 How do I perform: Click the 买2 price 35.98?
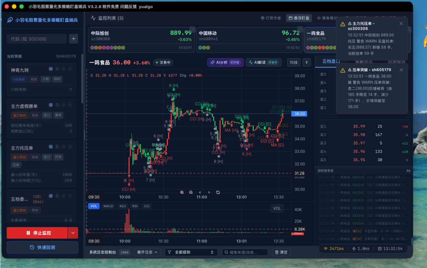tap(359, 135)
